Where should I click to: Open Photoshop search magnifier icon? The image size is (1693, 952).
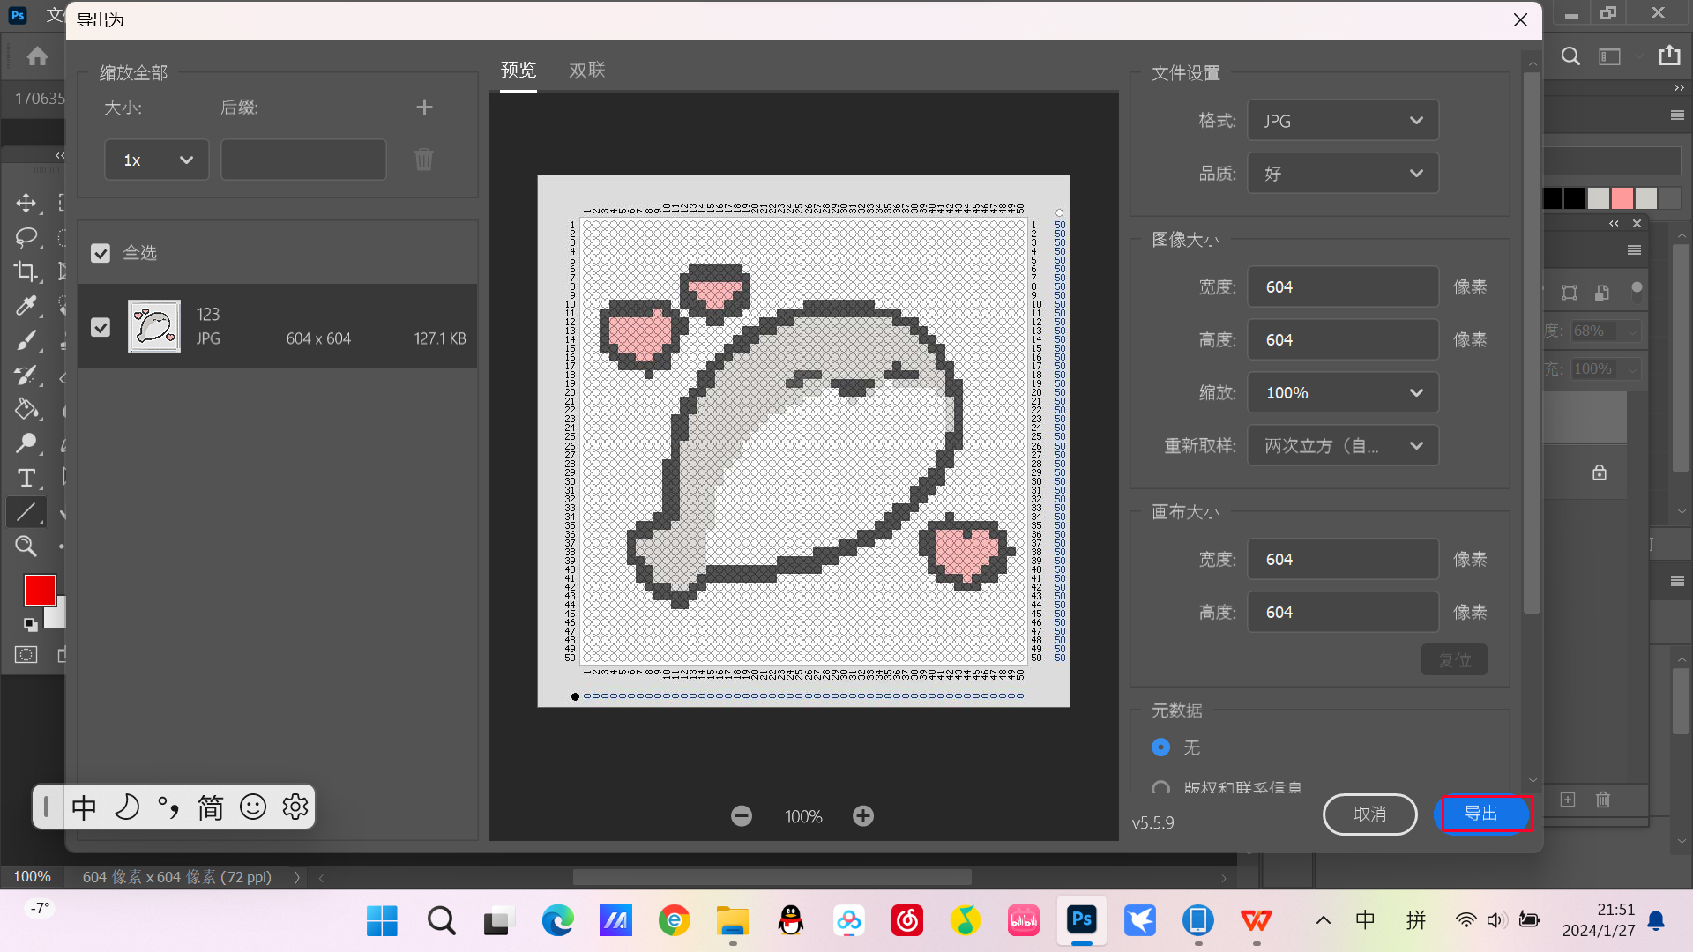tap(1570, 56)
